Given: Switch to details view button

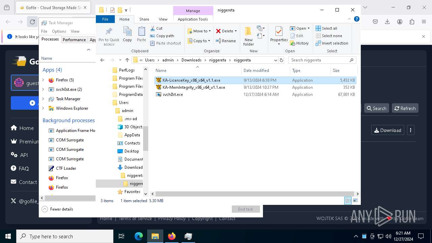Looking at the screenshot, I should tap(348, 200).
